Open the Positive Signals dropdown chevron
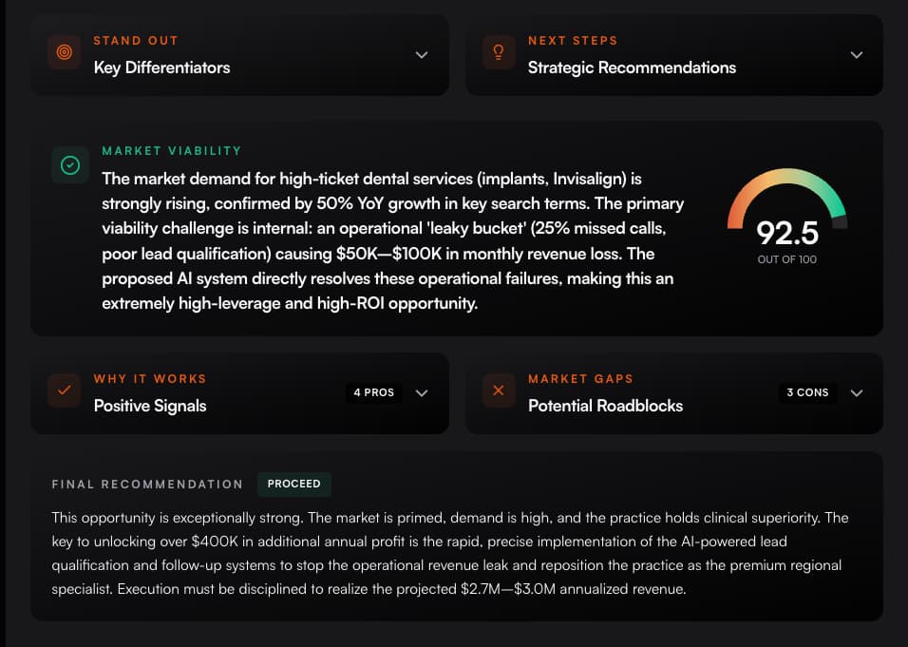 pos(422,392)
